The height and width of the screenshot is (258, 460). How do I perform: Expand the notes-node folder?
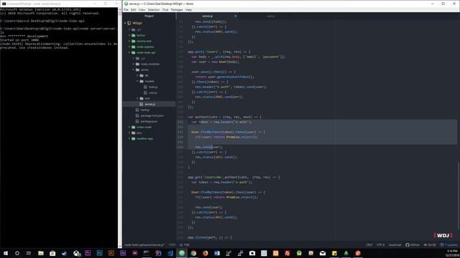tap(129, 127)
